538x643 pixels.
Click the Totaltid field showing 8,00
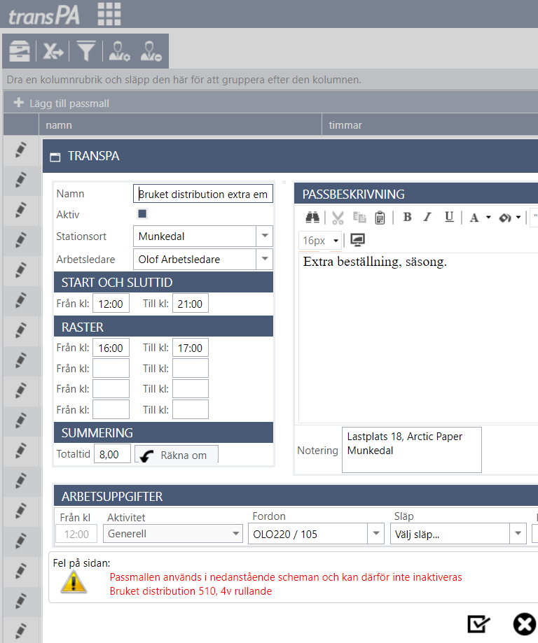click(x=112, y=454)
